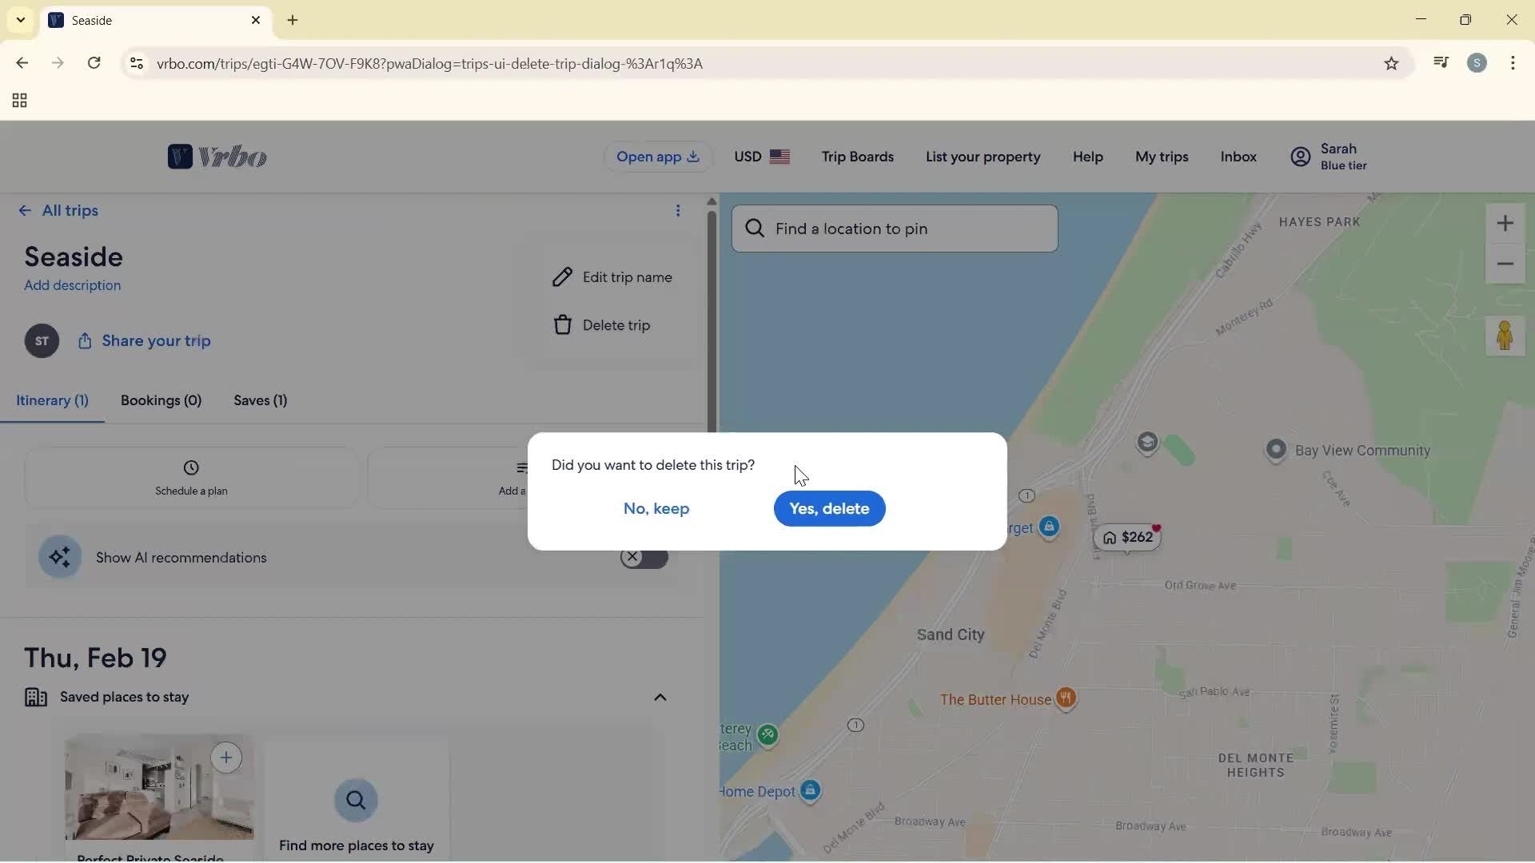Viewport: 1535px width, 863px height.
Task: Add the Perfect Private Seaside listing
Action: click(227, 758)
